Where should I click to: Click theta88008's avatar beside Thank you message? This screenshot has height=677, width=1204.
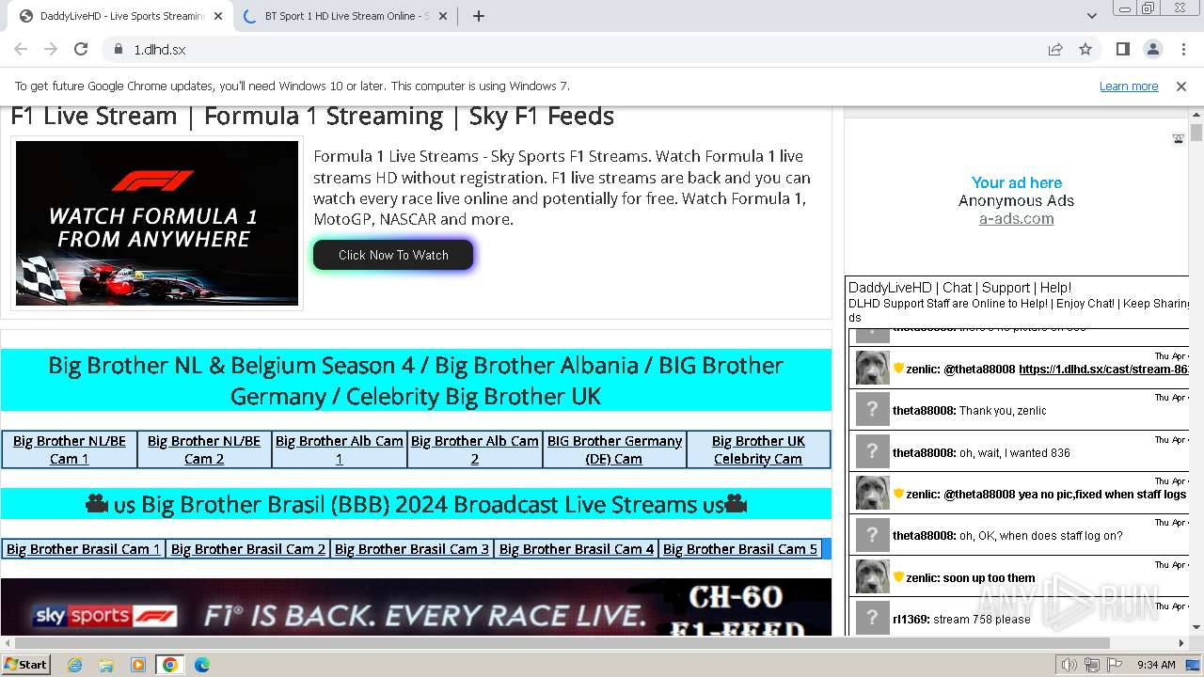pyautogui.click(x=872, y=410)
